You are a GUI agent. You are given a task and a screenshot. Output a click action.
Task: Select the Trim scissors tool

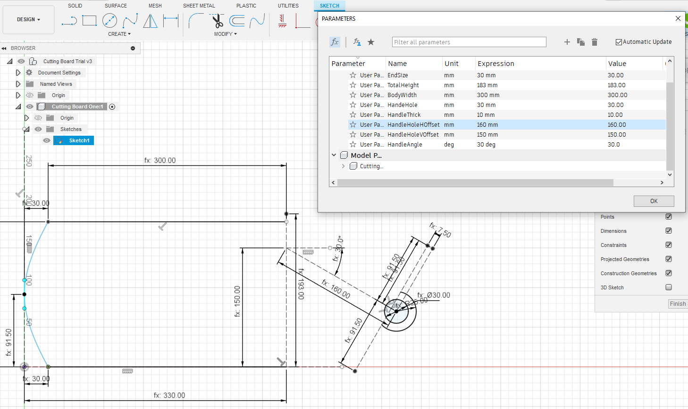click(x=217, y=20)
